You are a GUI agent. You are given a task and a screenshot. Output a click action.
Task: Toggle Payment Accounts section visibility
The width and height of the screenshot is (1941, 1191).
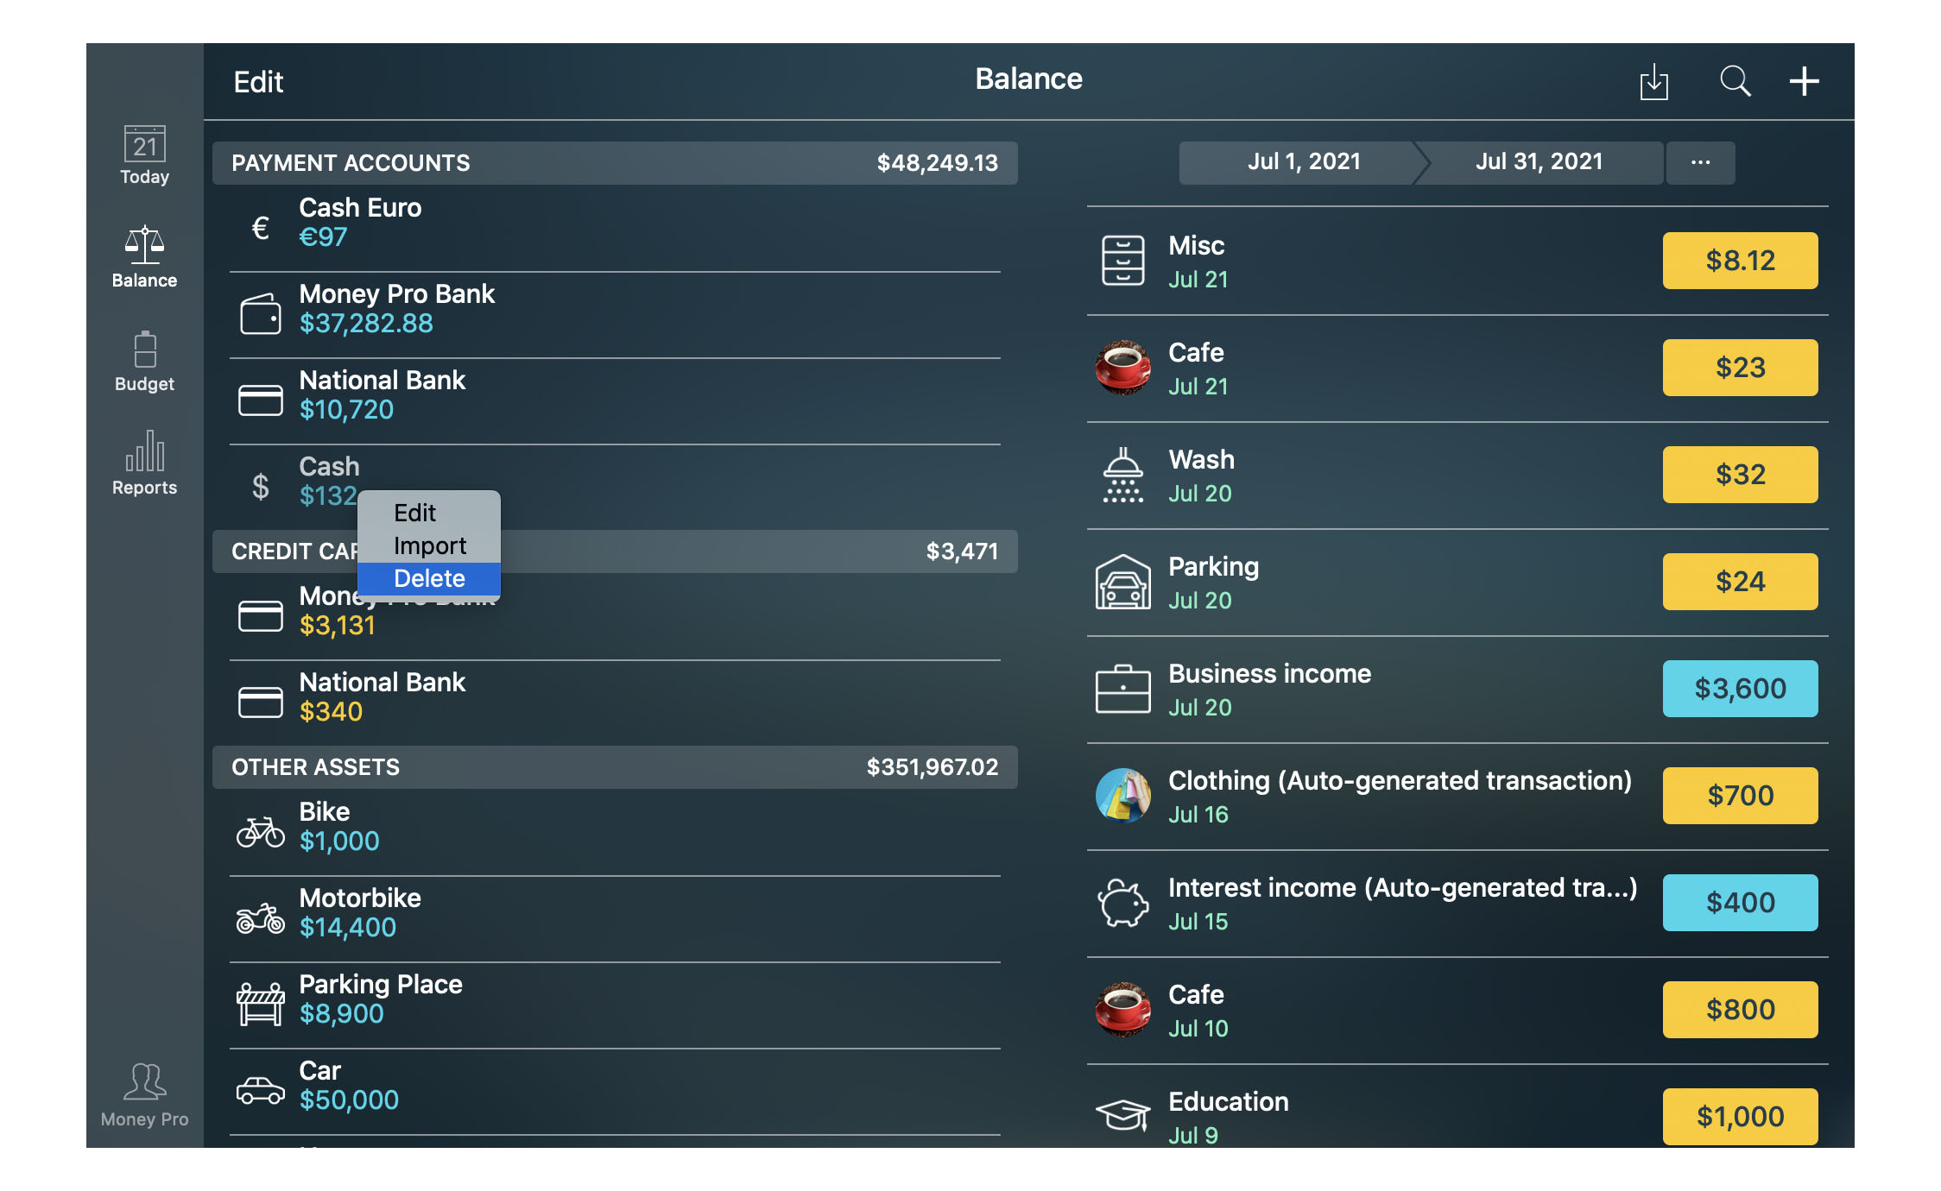coord(620,164)
